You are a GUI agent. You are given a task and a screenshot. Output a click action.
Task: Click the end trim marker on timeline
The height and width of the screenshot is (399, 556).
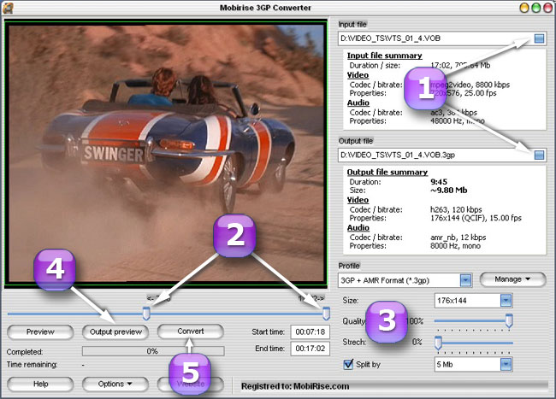(326, 314)
